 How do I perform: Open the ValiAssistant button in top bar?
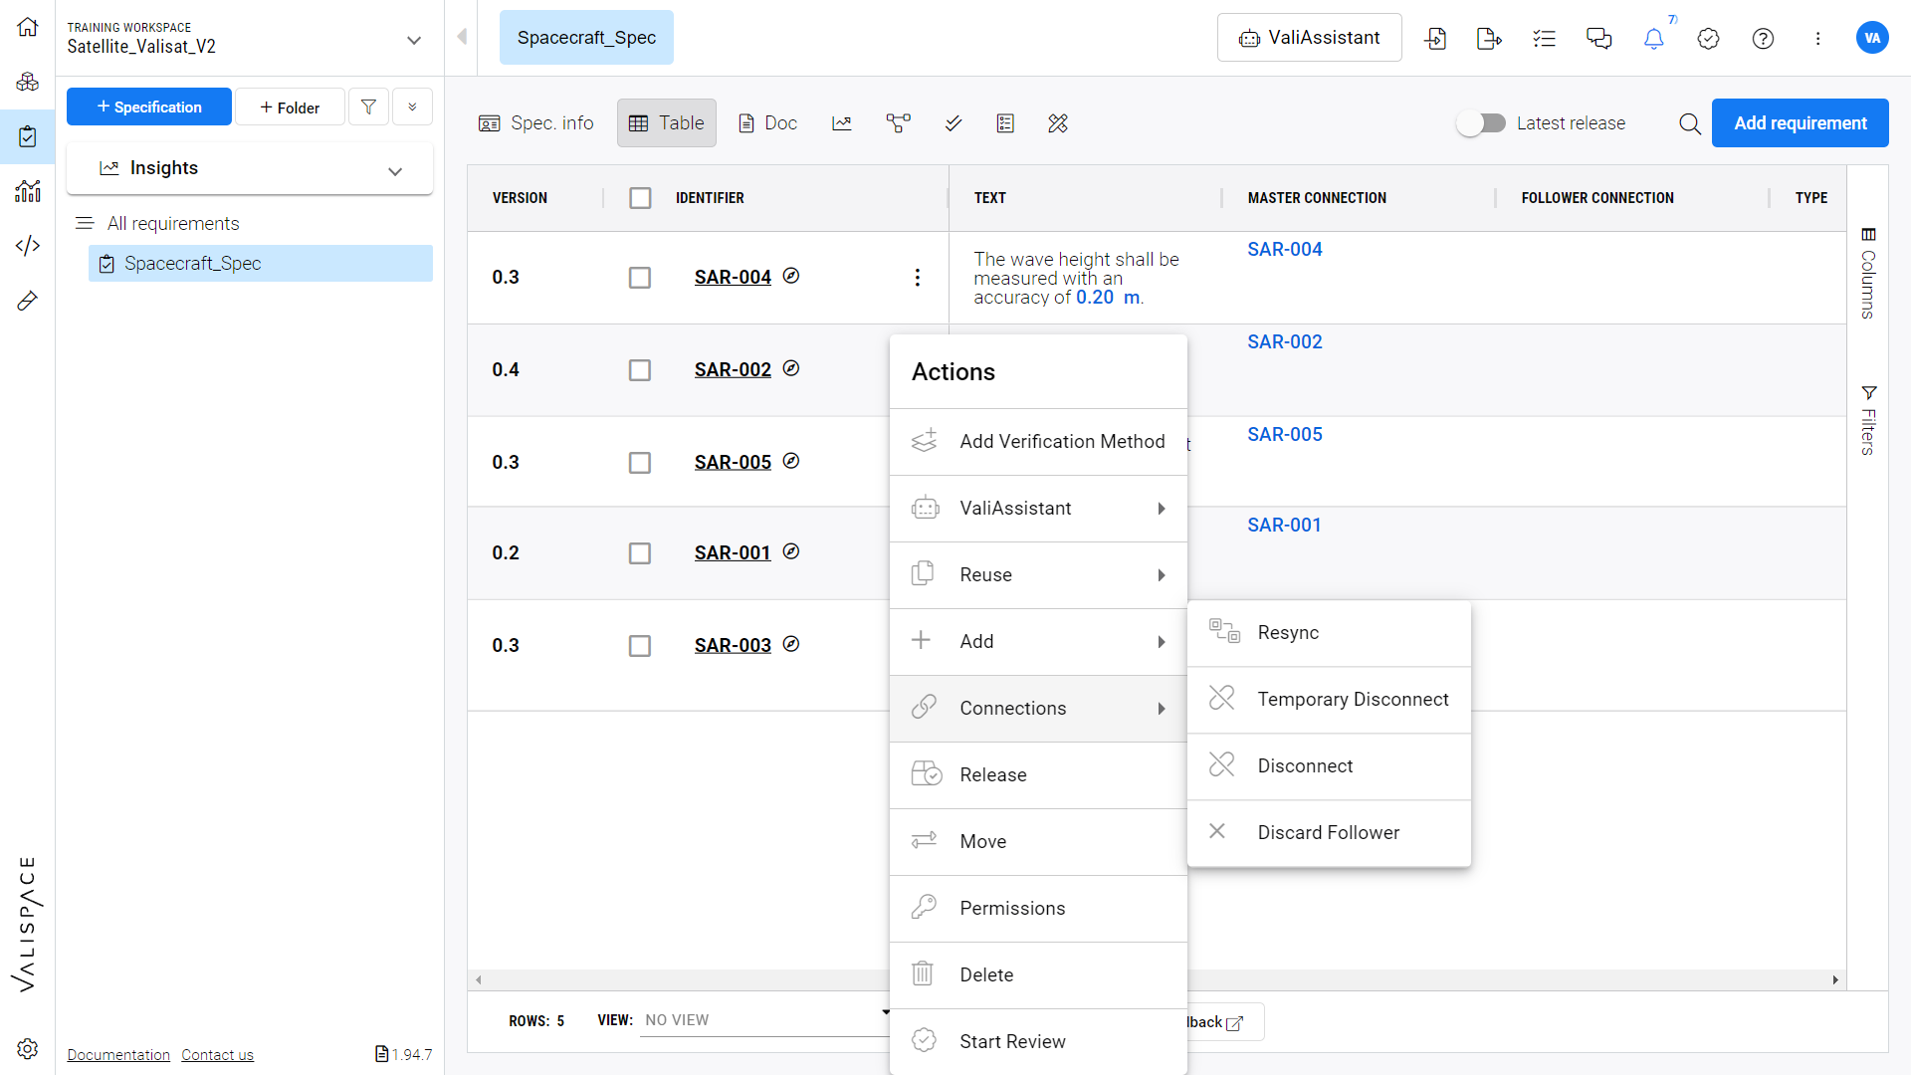(1309, 38)
